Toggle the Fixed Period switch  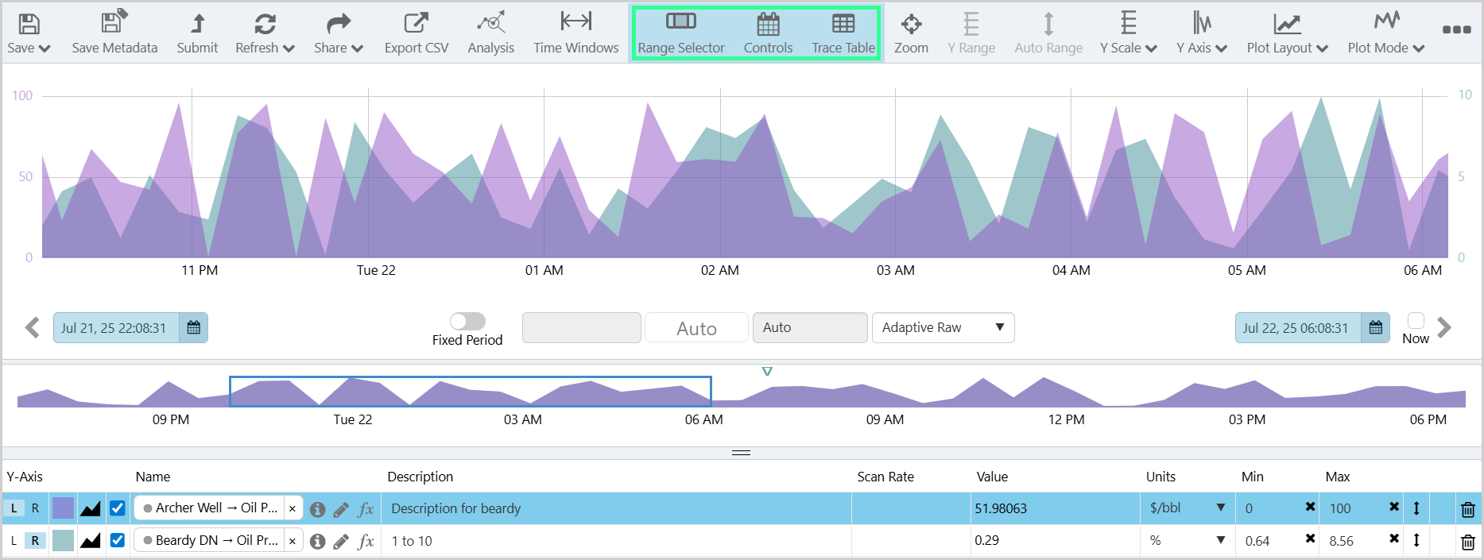(467, 321)
